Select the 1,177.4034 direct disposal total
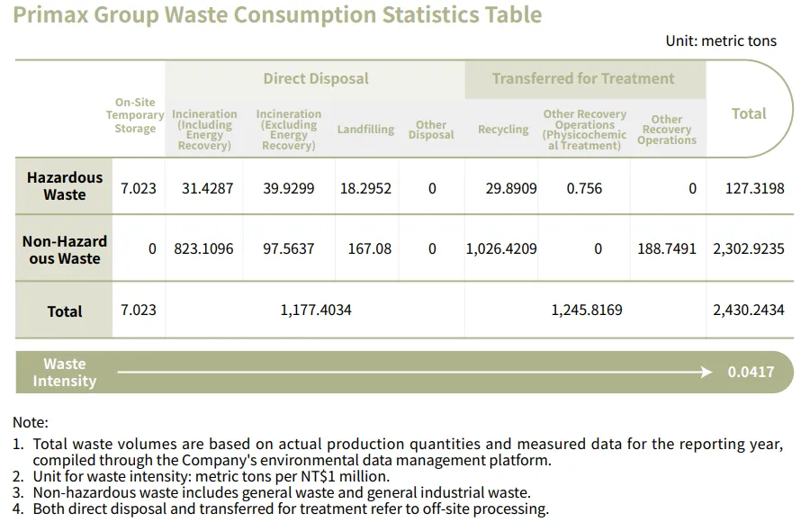This screenshot has height=522, width=810. point(316,310)
